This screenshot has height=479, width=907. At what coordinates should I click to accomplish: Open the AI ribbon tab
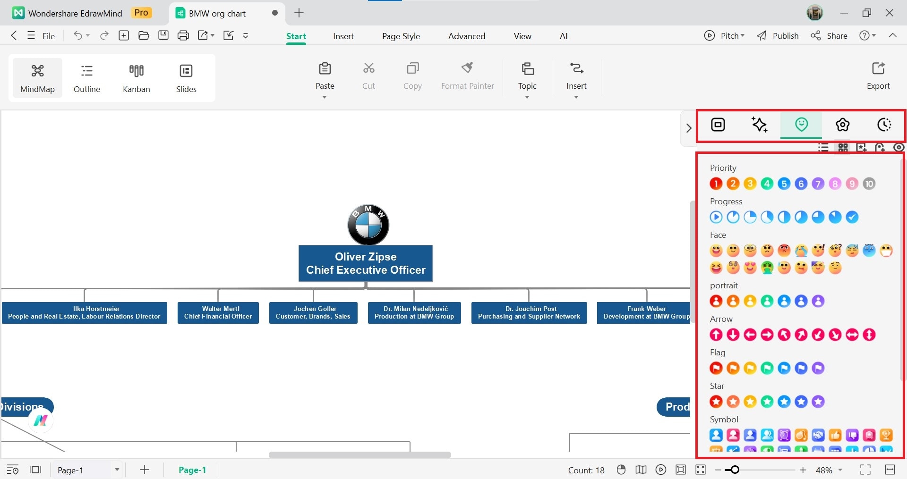[x=564, y=36]
